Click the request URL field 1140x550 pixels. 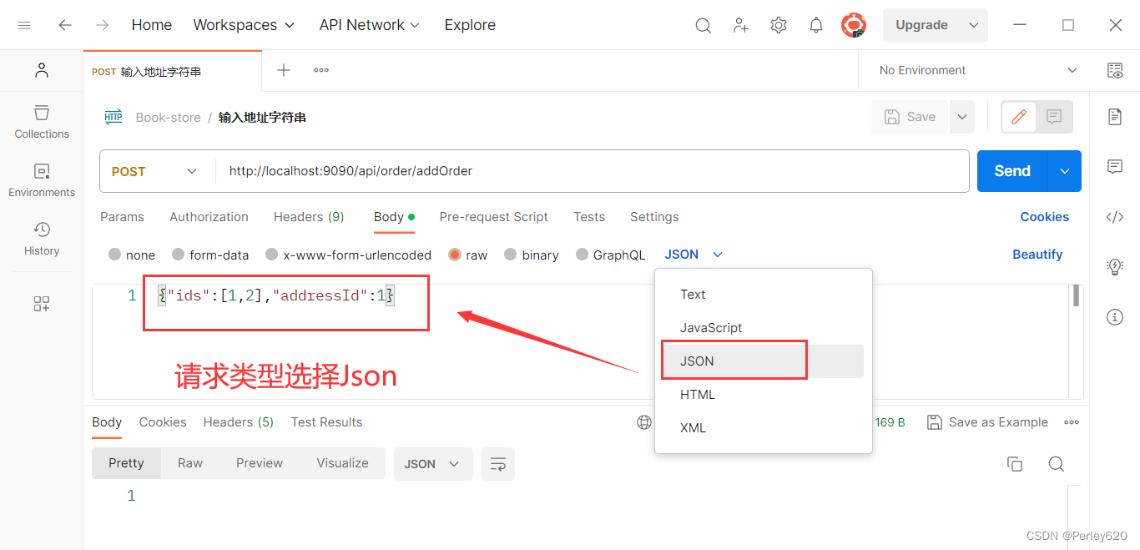tap(593, 171)
